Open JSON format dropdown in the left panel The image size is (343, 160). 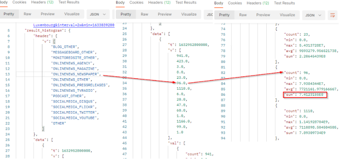tap(97, 14)
